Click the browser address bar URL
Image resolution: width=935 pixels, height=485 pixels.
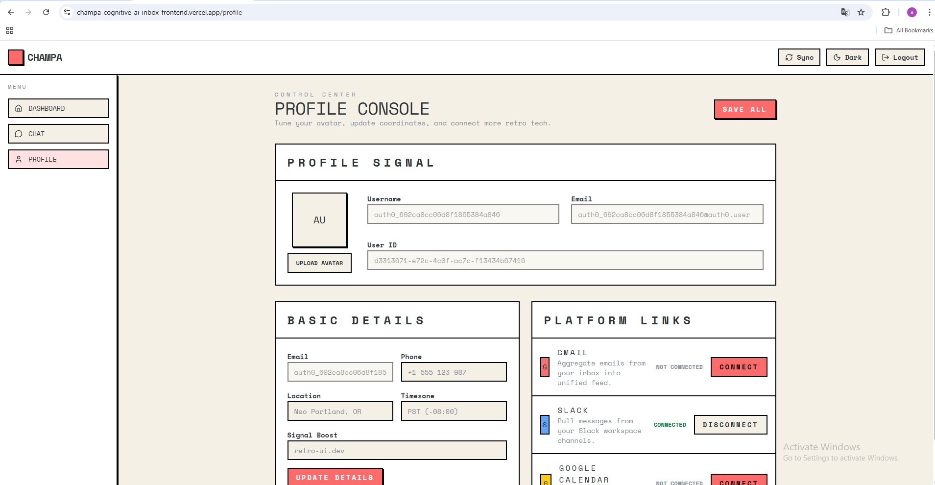[159, 12]
